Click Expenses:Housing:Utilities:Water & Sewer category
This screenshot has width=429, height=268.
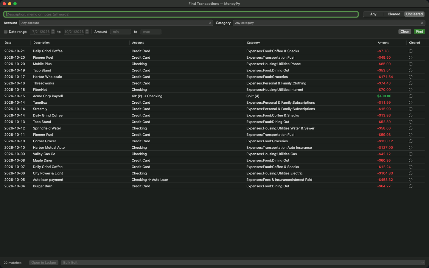click(x=280, y=128)
